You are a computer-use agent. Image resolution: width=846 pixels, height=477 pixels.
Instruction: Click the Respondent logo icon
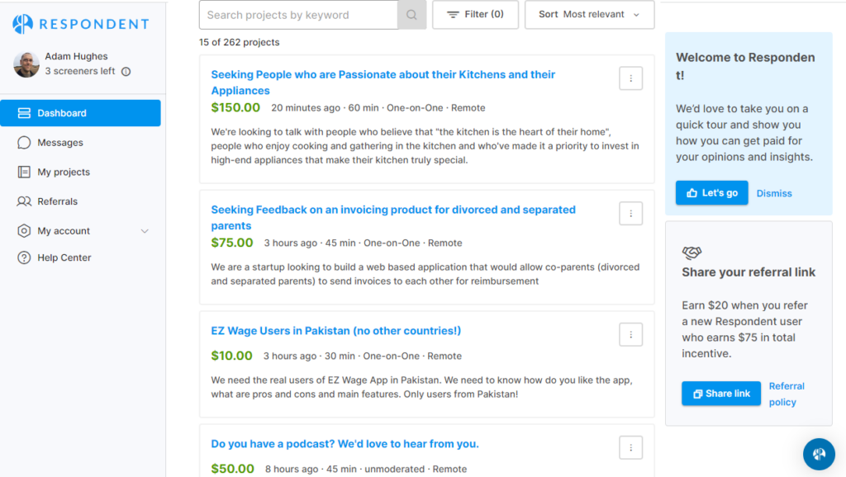tap(23, 24)
